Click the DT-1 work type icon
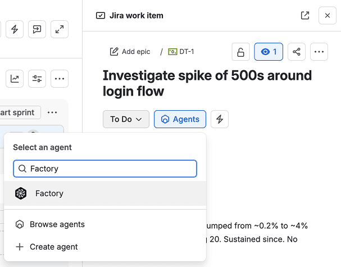Viewport: 341px width, 267px height. point(172,52)
